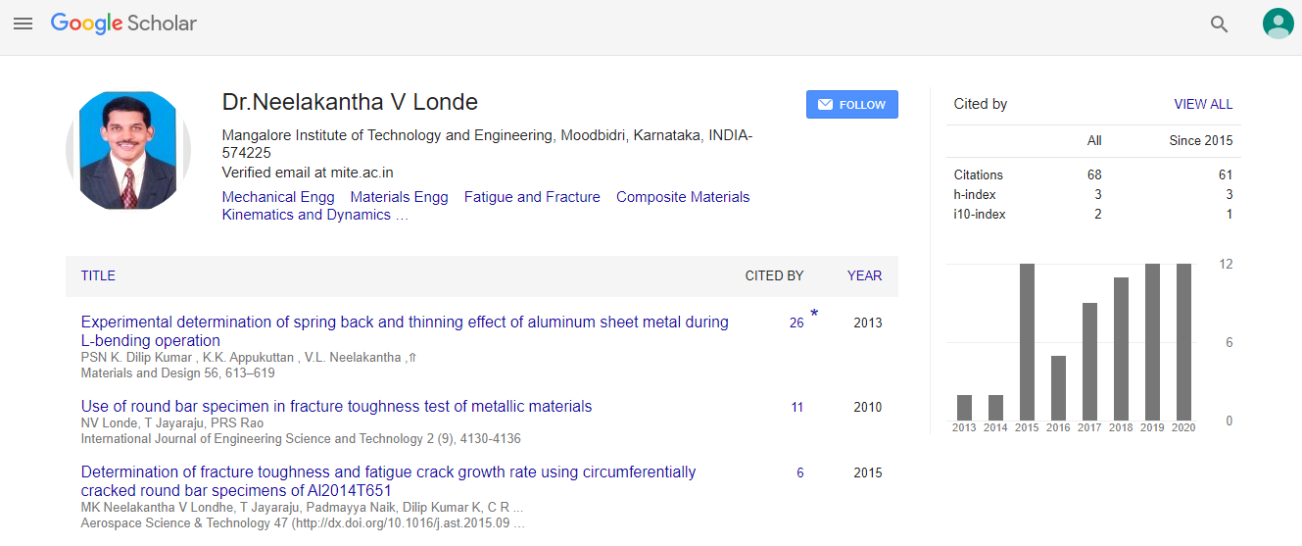This screenshot has height=546, width=1302.
Task: Open circumferentially cracked round bar article
Action: pos(388,481)
